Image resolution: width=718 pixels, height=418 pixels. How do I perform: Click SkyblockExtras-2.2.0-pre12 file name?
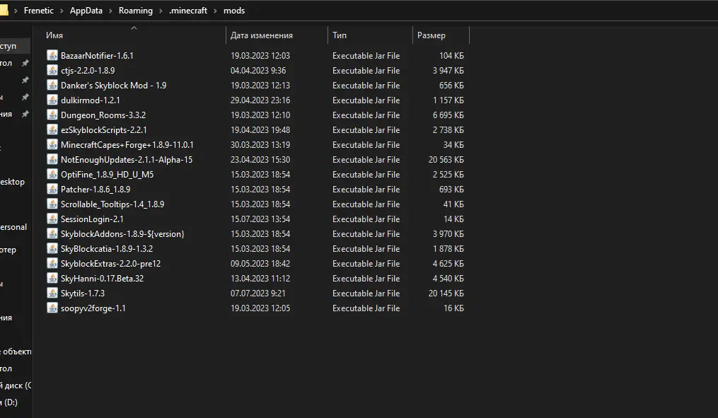[x=111, y=264]
